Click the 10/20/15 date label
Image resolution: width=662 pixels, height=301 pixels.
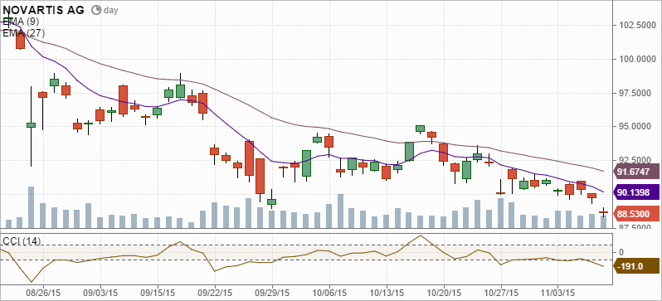444,292
